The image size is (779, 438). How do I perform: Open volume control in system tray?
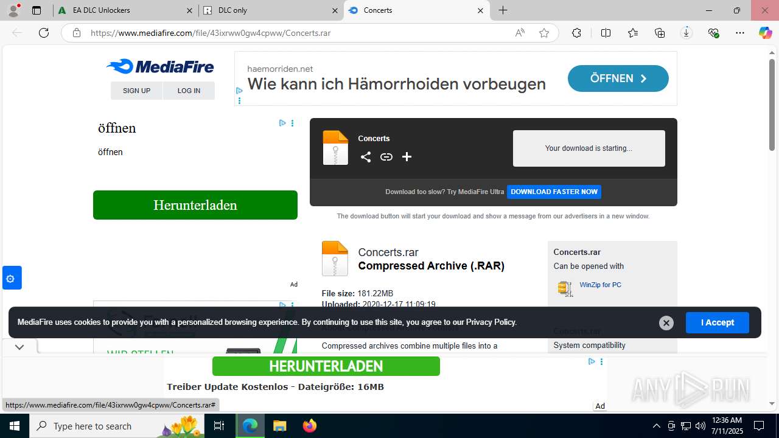click(x=700, y=426)
